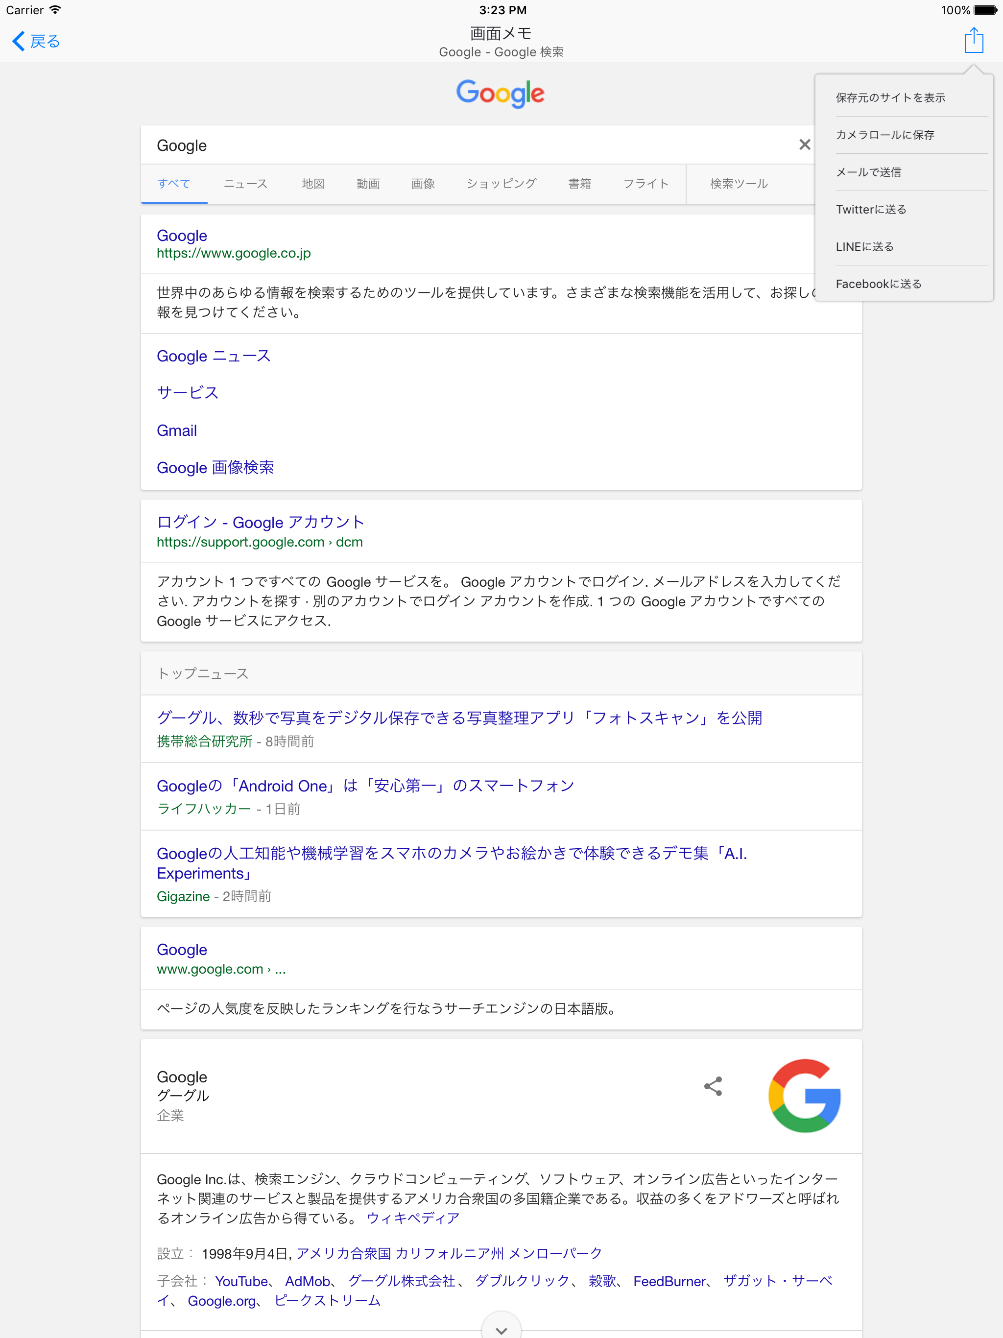
Task: Open the Google.org link
Action: [221, 1300]
